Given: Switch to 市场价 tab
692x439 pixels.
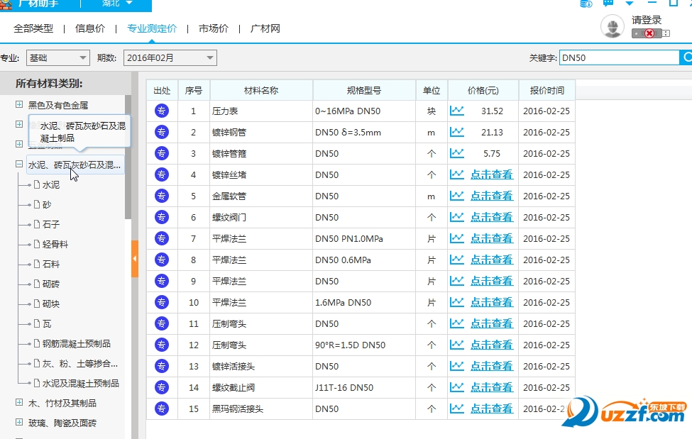Looking at the screenshot, I should click(x=214, y=28).
